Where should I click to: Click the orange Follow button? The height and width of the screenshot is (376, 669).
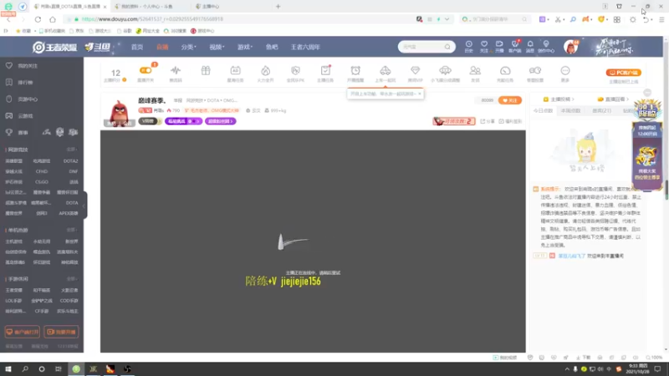(510, 100)
